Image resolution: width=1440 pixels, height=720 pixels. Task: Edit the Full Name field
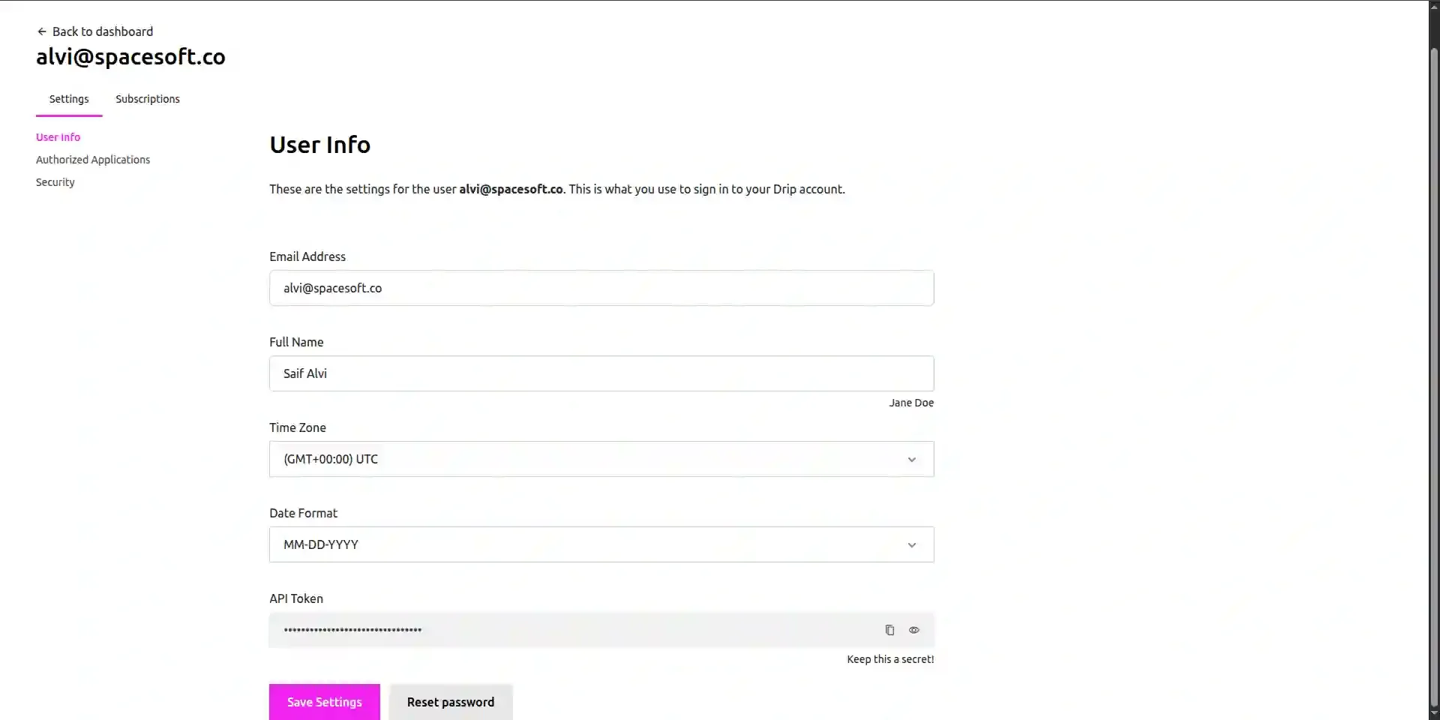click(601, 373)
